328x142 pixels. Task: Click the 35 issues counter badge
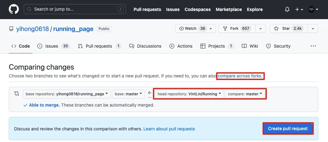click(66, 46)
